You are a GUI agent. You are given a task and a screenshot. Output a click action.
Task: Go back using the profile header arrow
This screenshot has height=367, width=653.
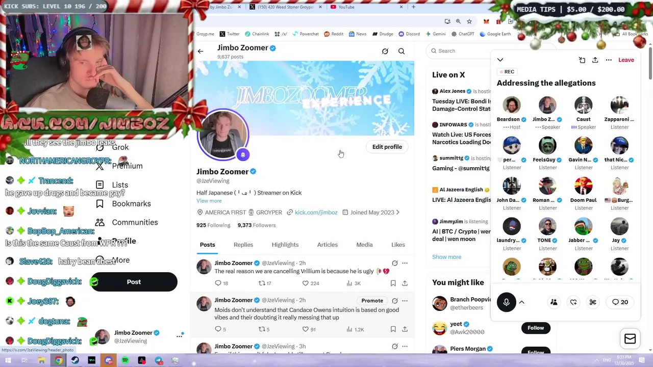[200, 51]
